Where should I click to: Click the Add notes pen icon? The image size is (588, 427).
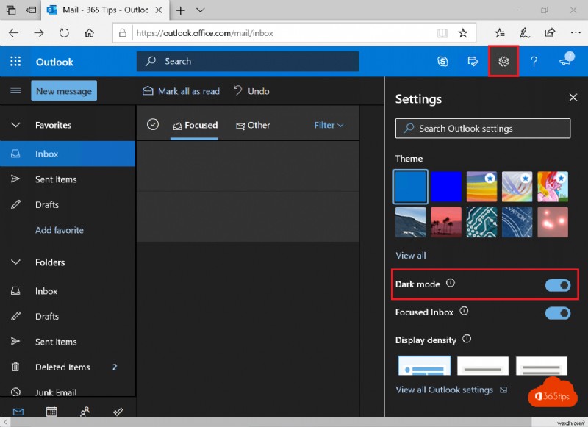[x=525, y=33]
